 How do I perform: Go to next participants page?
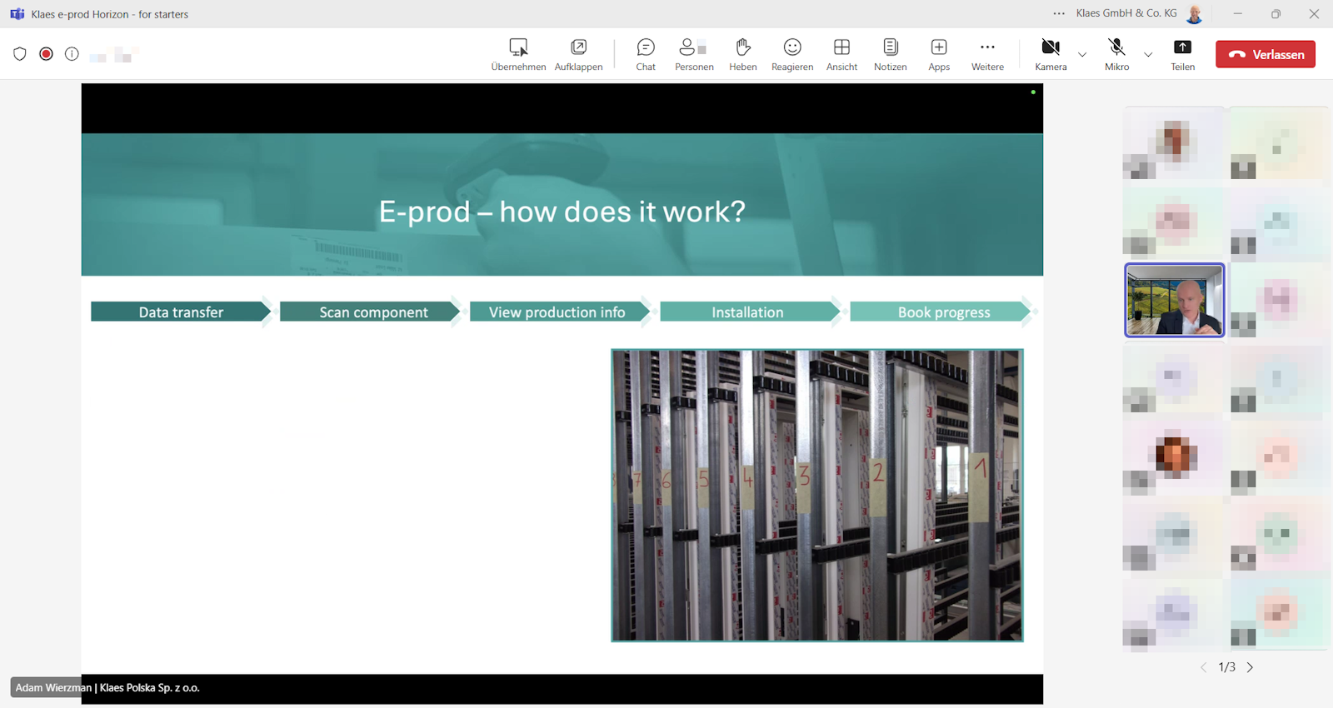coord(1250,667)
